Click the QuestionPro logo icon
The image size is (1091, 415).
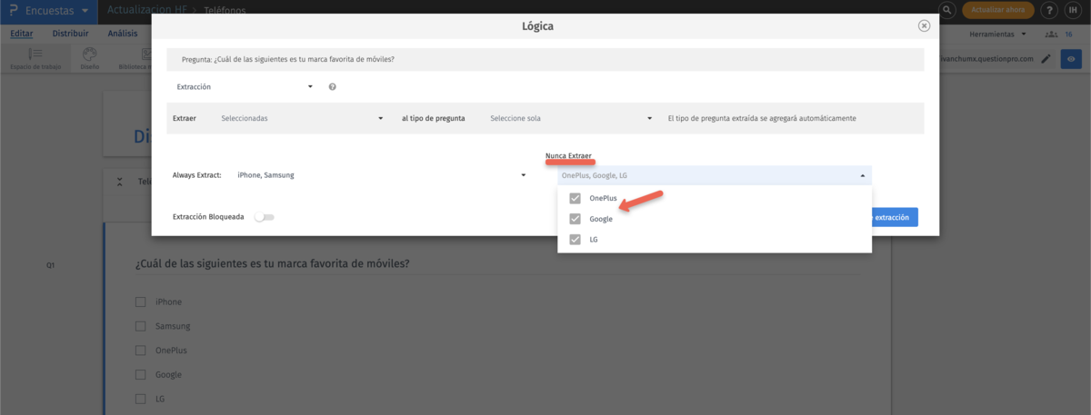tap(14, 10)
